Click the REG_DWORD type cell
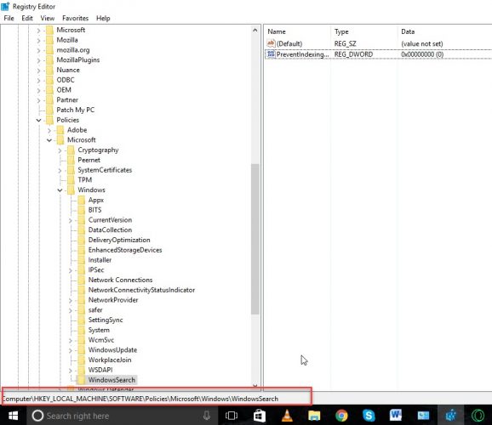Image resolution: width=492 pixels, height=425 pixels. (x=353, y=54)
